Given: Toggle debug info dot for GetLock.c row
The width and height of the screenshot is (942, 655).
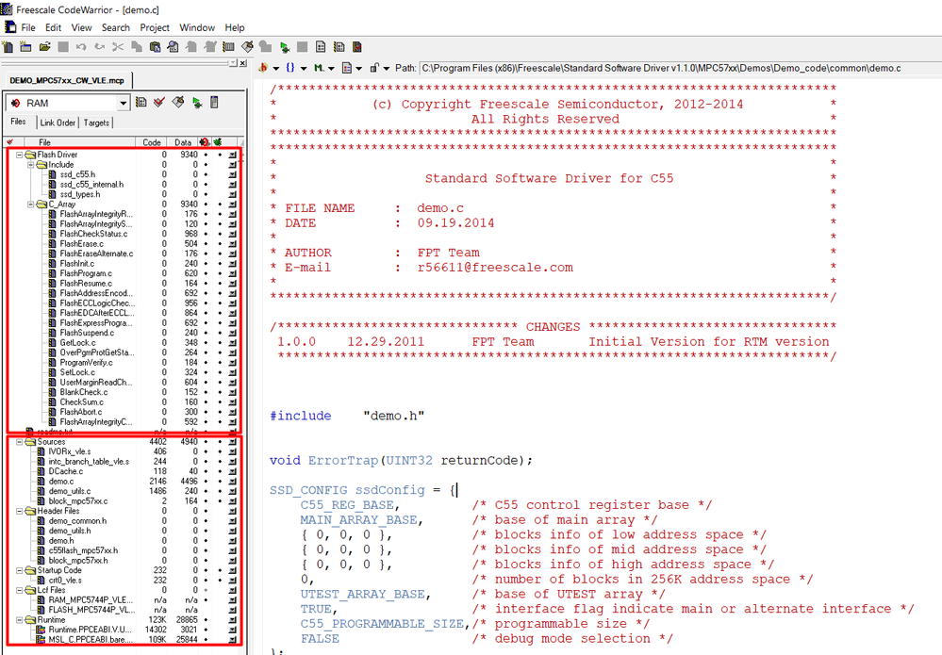Looking at the screenshot, I should pos(220,343).
